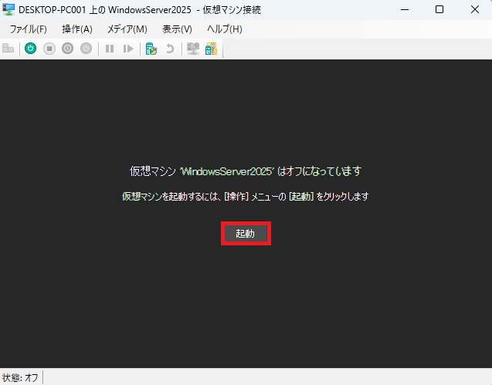The height and width of the screenshot is (385, 492).
Task: Start the VM using green power icon
Action: [x=30, y=49]
